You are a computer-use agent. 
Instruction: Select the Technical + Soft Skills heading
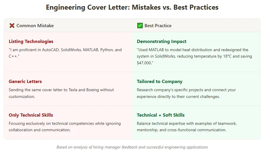(161, 115)
